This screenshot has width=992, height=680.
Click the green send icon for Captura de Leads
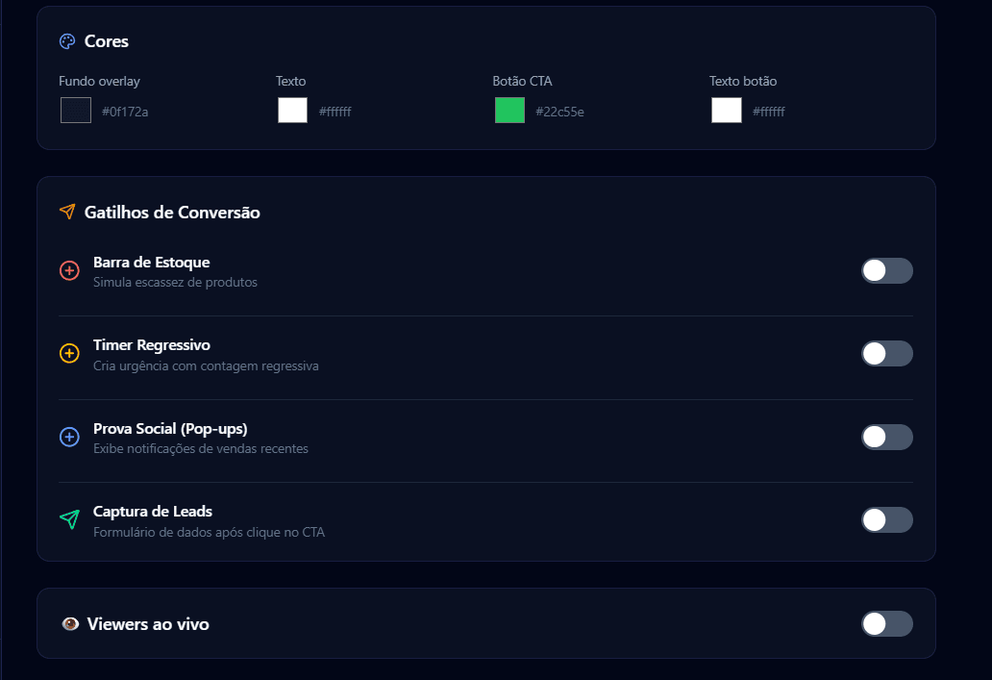[69, 520]
